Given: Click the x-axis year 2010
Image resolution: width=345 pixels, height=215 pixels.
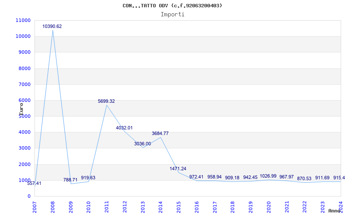Looking at the screenshot, I should (89, 207).
